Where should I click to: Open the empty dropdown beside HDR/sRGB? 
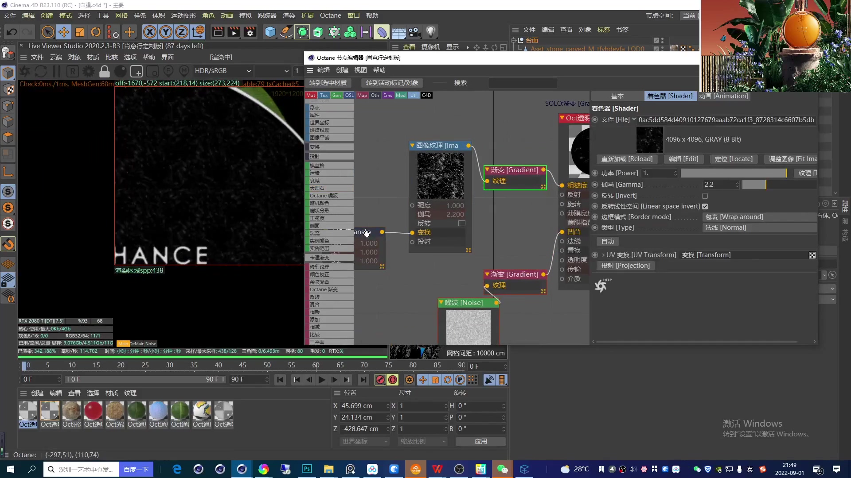[272, 71]
